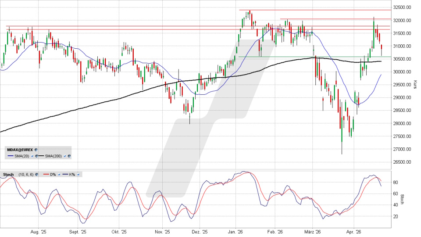Open the Stoch (10, 6, 6) settings icon

click(x=36, y=174)
